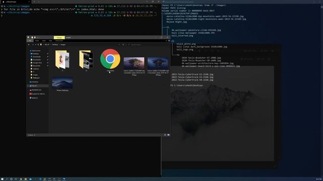This screenshot has height=181, width=323.
Task: Open Explorer help question mark icon
Action: 169,41
